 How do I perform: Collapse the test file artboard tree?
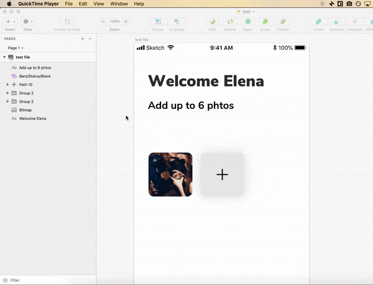tap(4, 57)
